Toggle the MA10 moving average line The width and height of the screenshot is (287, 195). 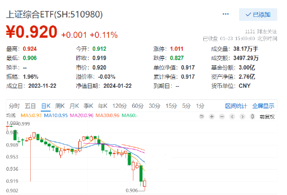tap(56, 115)
